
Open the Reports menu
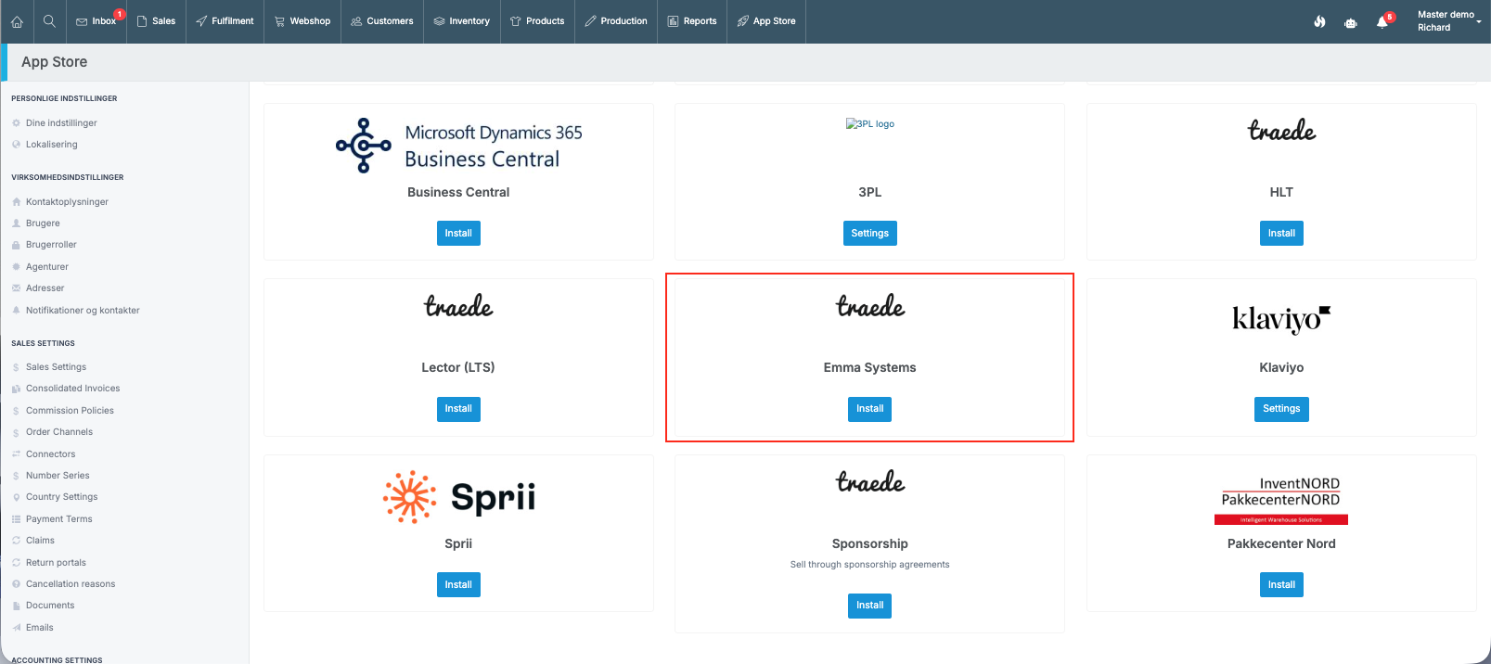[692, 21]
